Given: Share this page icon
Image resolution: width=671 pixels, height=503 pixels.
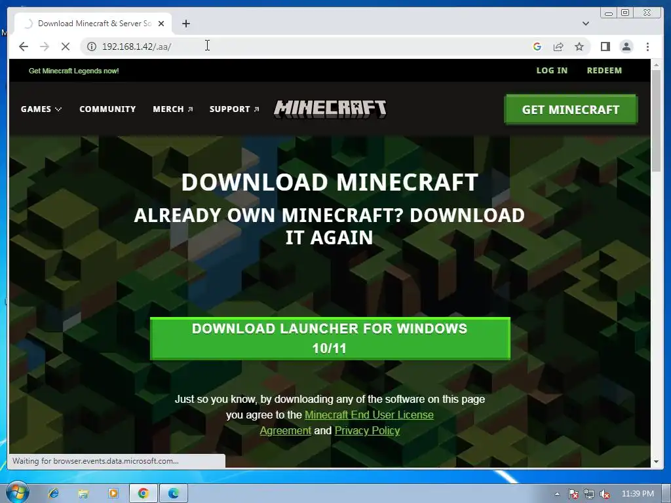Looking at the screenshot, I should [x=558, y=47].
